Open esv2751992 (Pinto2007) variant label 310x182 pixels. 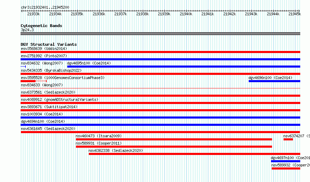coord(44,56)
